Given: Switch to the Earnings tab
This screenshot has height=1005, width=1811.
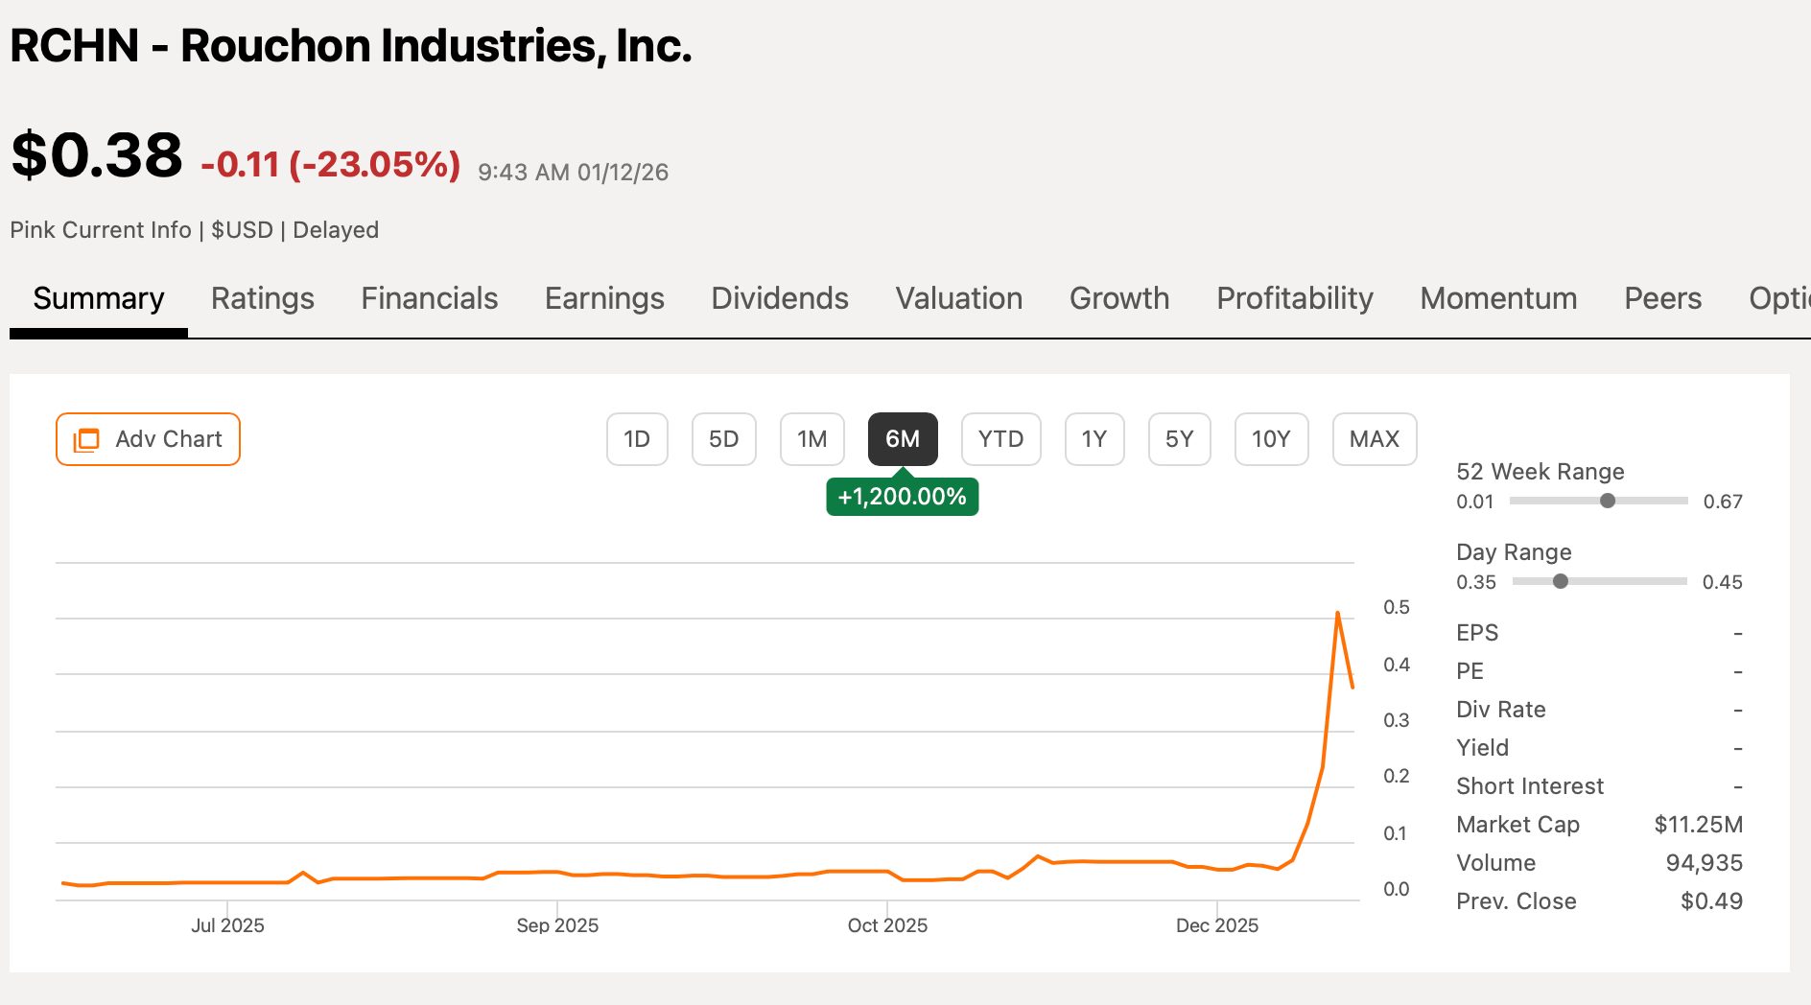Looking at the screenshot, I should click(603, 298).
